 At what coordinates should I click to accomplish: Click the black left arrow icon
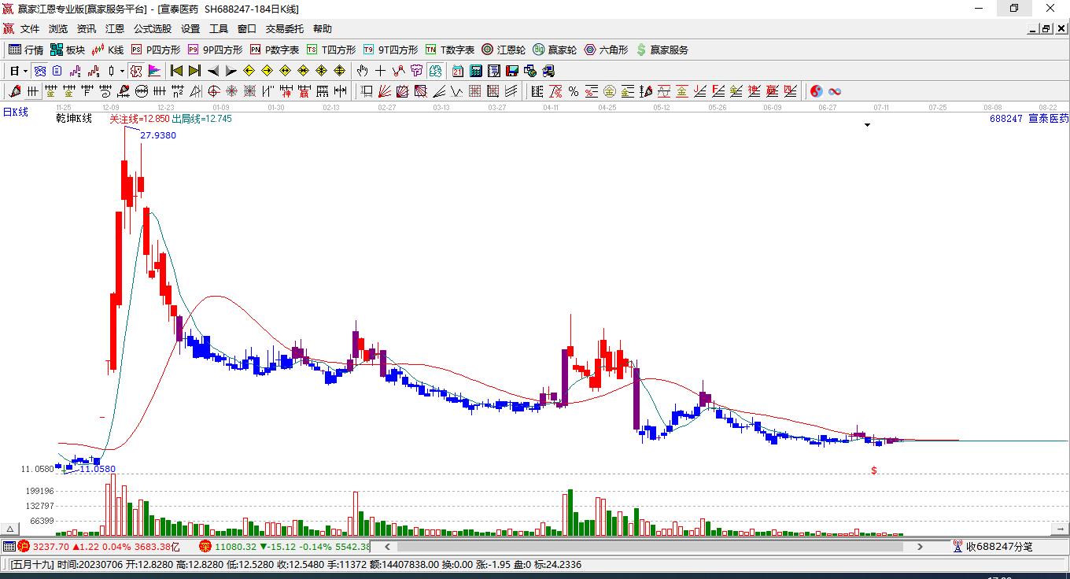[x=212, y=71]
